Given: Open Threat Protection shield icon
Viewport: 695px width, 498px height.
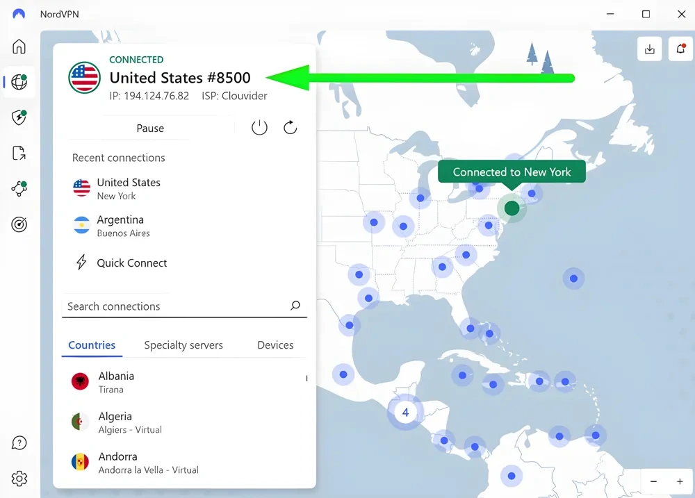Looking at the screenshot, I should tap(19, 117).
